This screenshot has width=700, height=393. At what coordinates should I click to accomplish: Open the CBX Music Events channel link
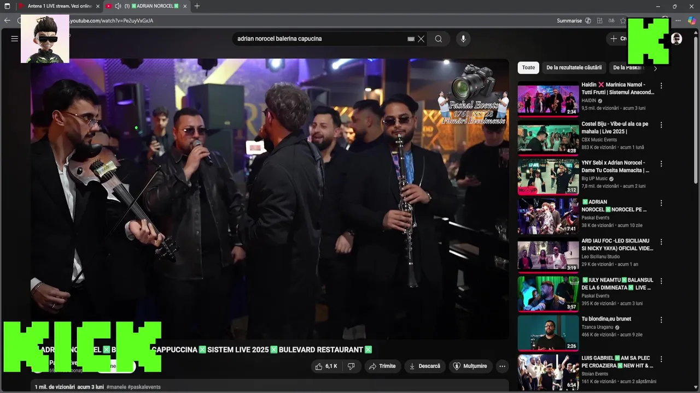coord(599,140)
